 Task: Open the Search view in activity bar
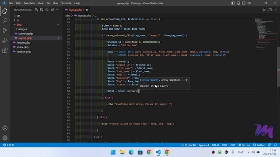pos(5,20)
